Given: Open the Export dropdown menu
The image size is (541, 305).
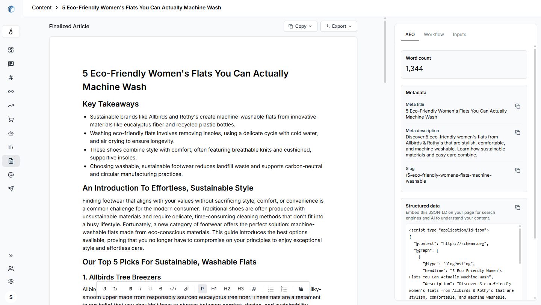Looking at the screenshot, I should 339,26.
